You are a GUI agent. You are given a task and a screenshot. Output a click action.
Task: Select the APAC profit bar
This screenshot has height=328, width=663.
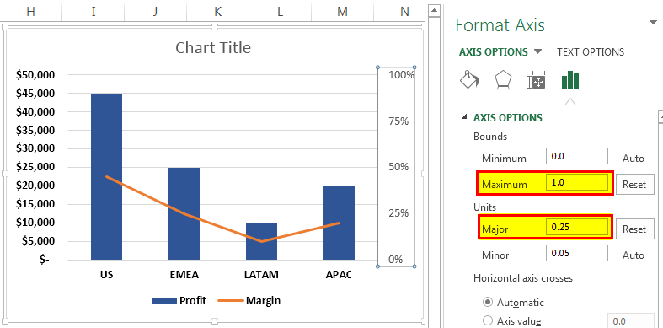[340, 223]
